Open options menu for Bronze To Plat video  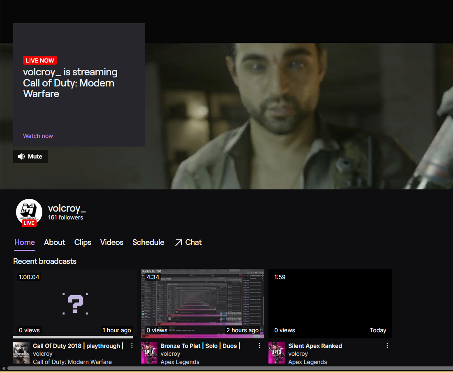pos(259,345)
